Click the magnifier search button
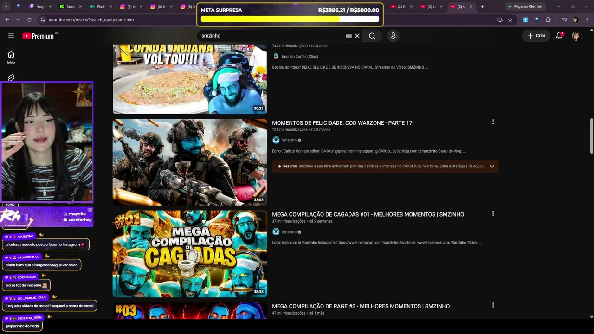 (x=372, y=36)
